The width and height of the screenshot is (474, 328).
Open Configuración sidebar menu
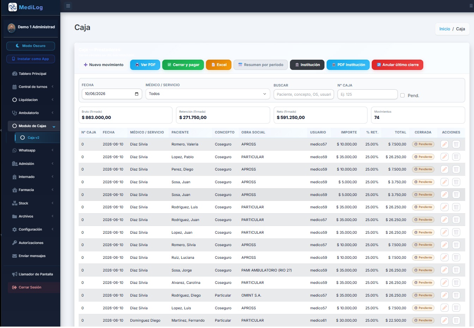(x=33, y=229)
